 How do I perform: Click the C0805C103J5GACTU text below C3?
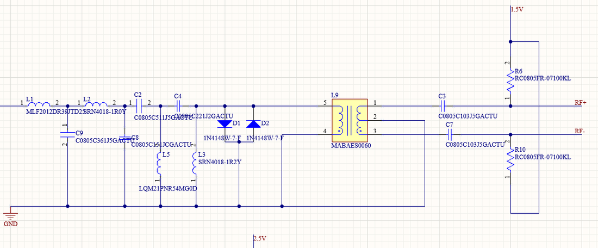tap(468, 116)
